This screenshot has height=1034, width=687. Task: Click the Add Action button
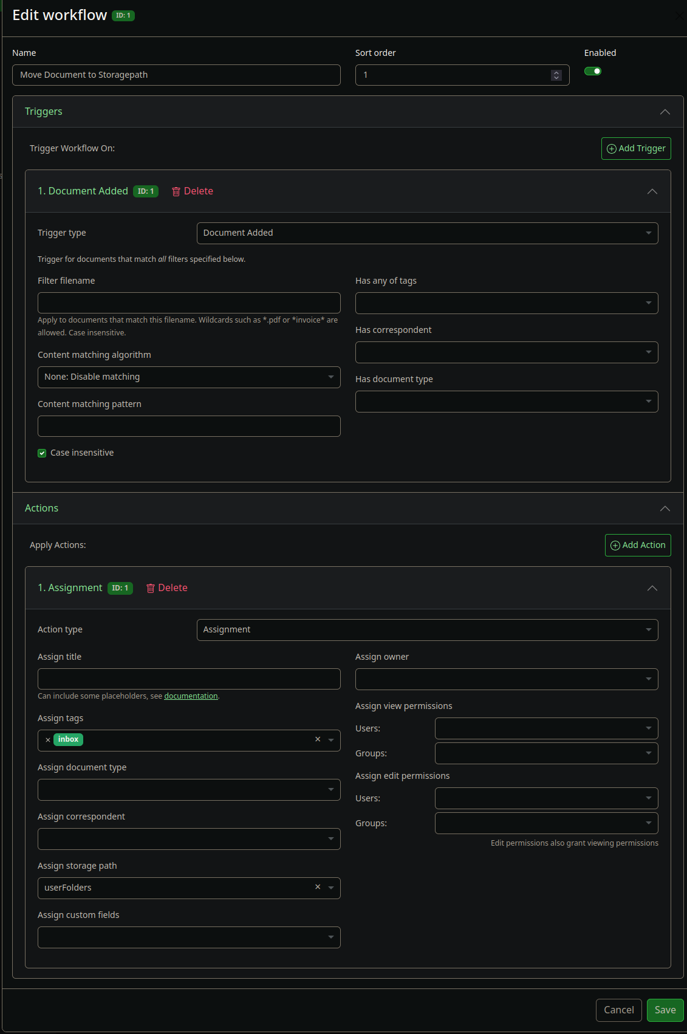point(638,546)
